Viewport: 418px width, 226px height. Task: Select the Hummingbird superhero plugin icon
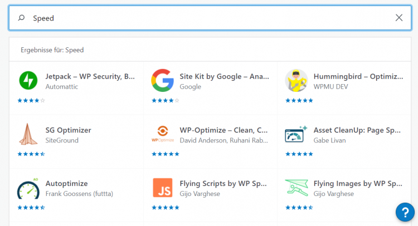(296, 80)
